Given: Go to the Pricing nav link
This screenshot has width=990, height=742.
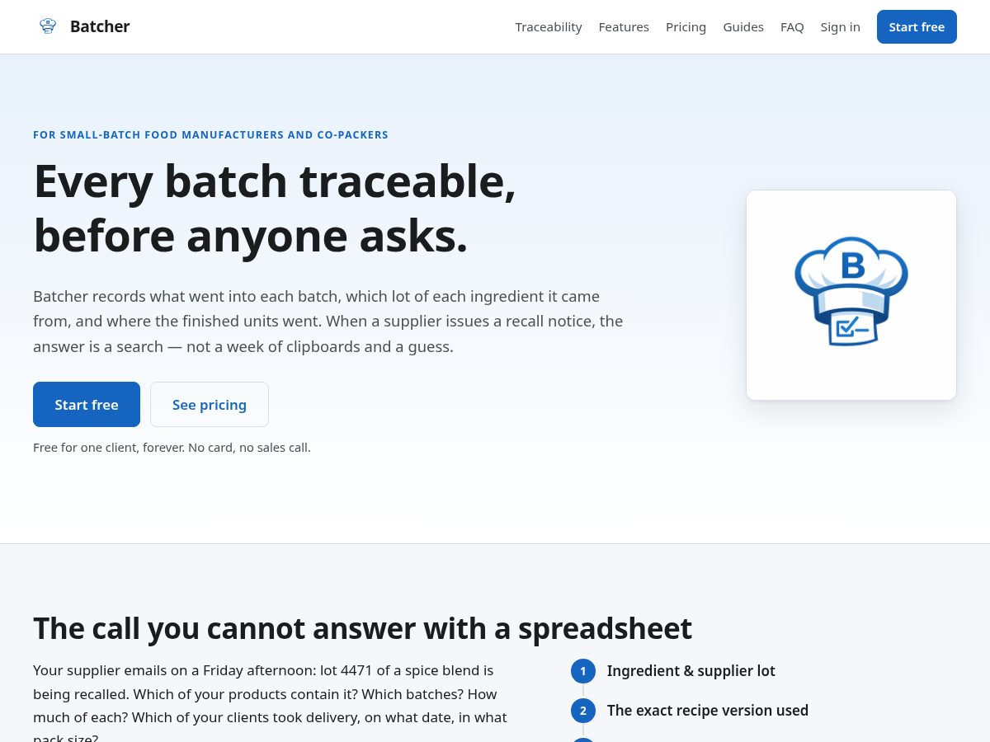Looking at the screenshot, I should click(686, 27).
